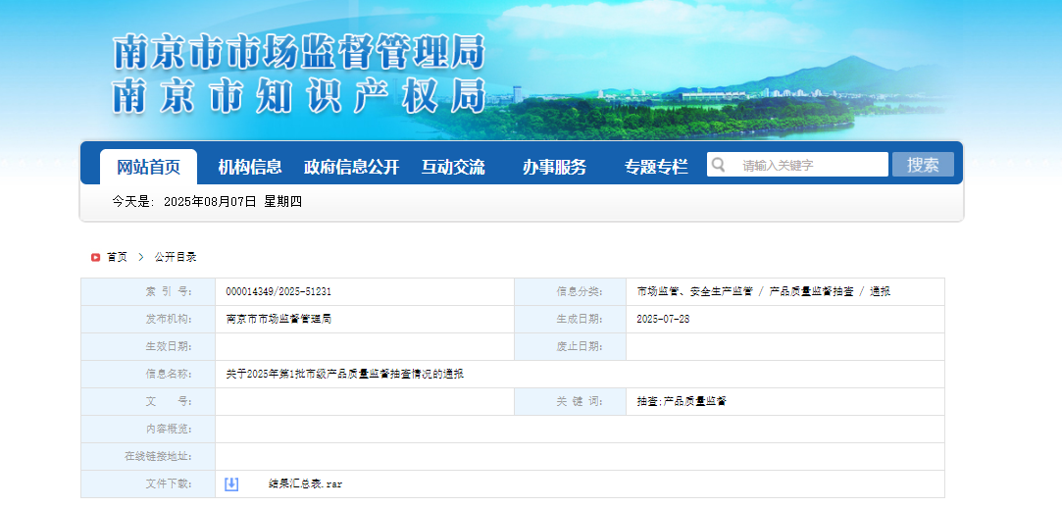Viewport: 1062px width, 508px height.
Task: Click the magnifier icon in search box
Action: 719,165
